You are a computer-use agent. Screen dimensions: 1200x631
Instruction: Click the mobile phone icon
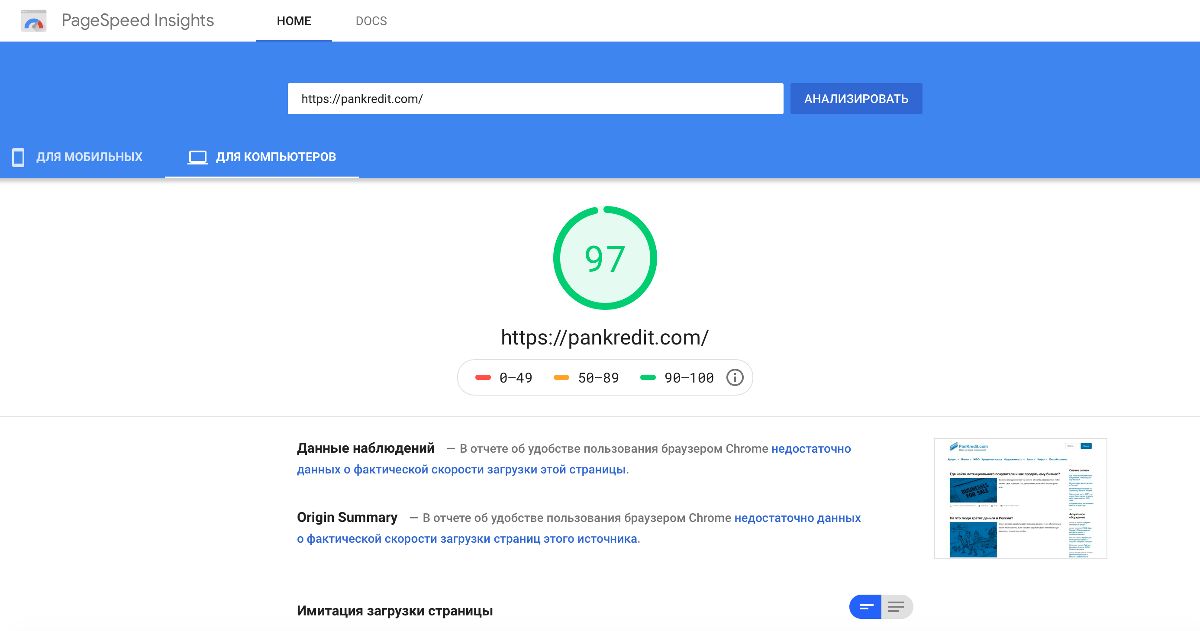coord(18,158)
